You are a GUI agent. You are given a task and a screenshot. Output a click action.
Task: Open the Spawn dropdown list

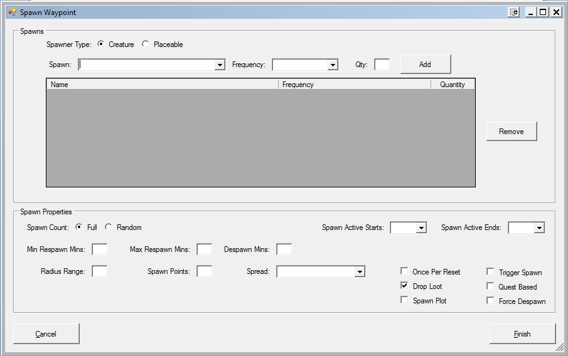point(220,65)
